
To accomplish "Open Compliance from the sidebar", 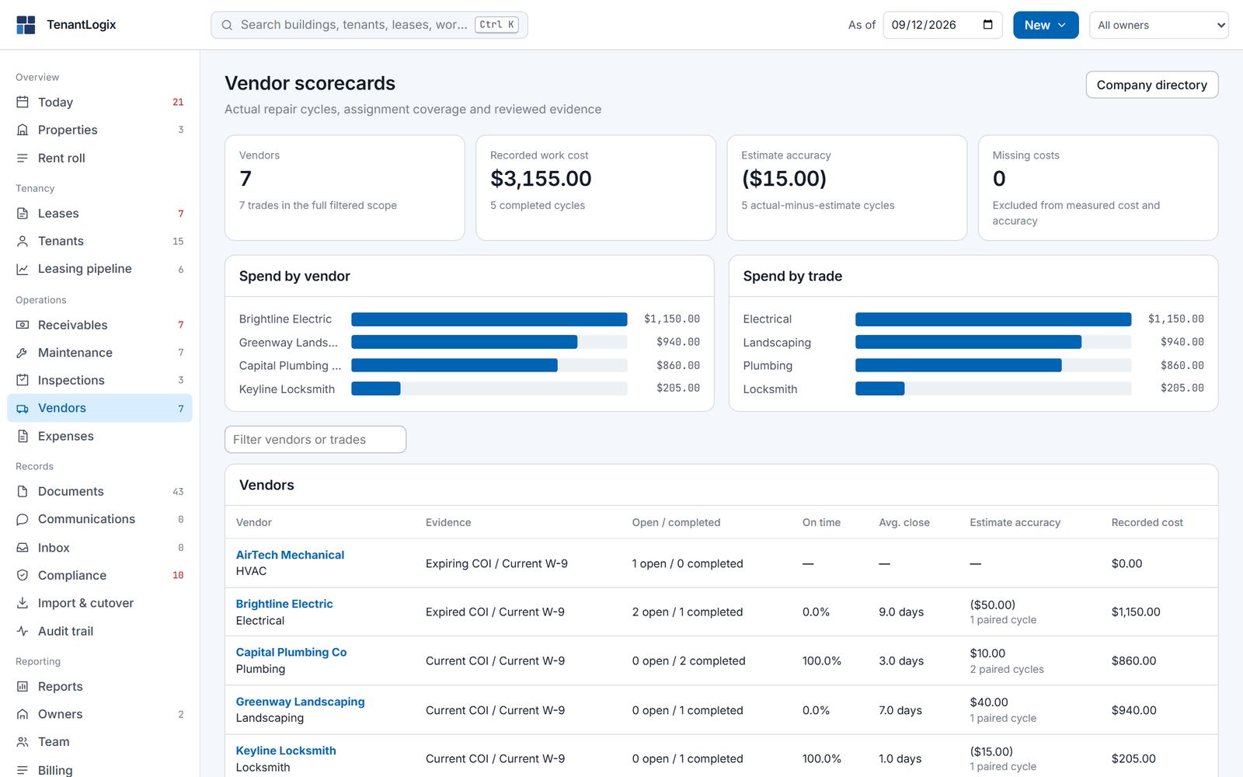I will click(x=99, y=575).
